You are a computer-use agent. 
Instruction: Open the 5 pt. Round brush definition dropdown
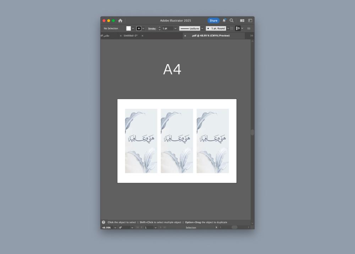[228, 28]
